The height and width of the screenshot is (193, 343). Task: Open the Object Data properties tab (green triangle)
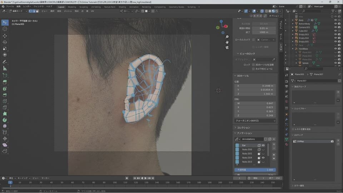[x=287, y=139]
